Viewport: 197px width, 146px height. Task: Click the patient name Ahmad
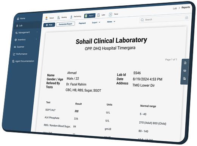tap(72, 73)
